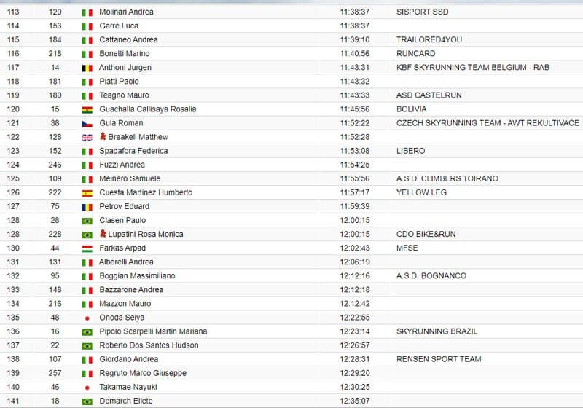The image size is (583, 408).
Task: Select runner name Spadafora Federica
Action: coord(133,151)
